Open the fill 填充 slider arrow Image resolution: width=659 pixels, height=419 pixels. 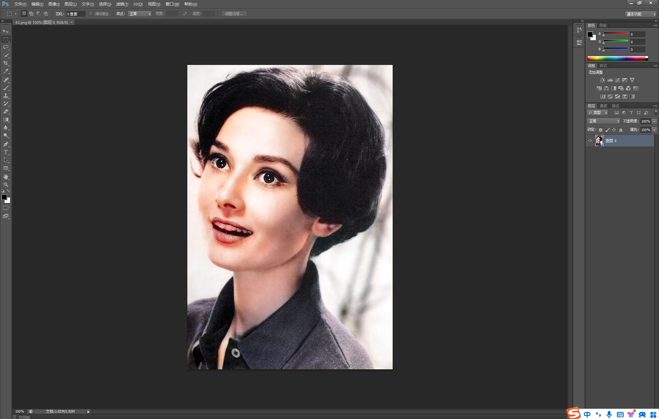tap(654, 130)
